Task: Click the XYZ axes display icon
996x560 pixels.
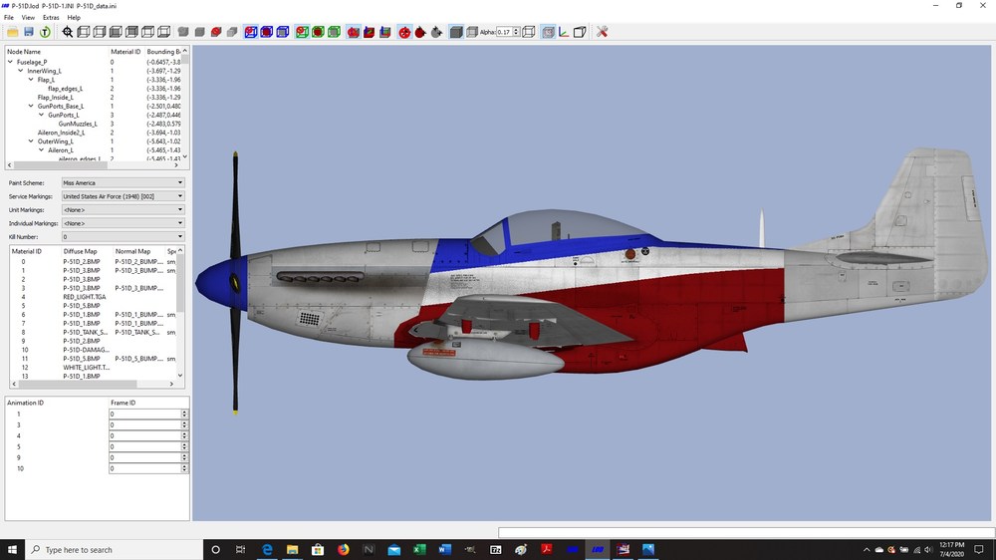Action: (564, 32)
